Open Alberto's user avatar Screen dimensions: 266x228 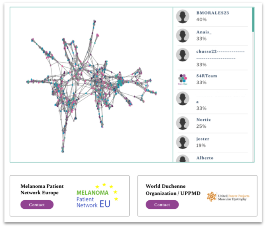[183, 158]
